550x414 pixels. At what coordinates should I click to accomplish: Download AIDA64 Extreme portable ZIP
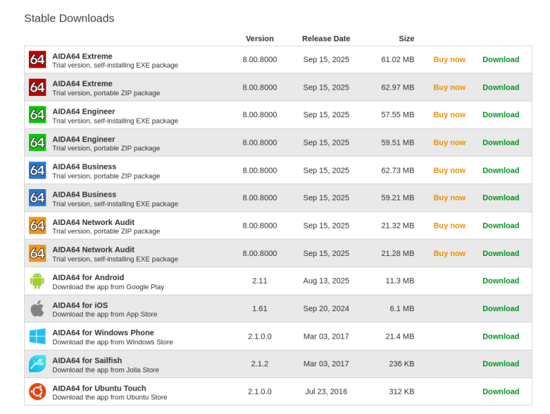(x=500, y=88)
